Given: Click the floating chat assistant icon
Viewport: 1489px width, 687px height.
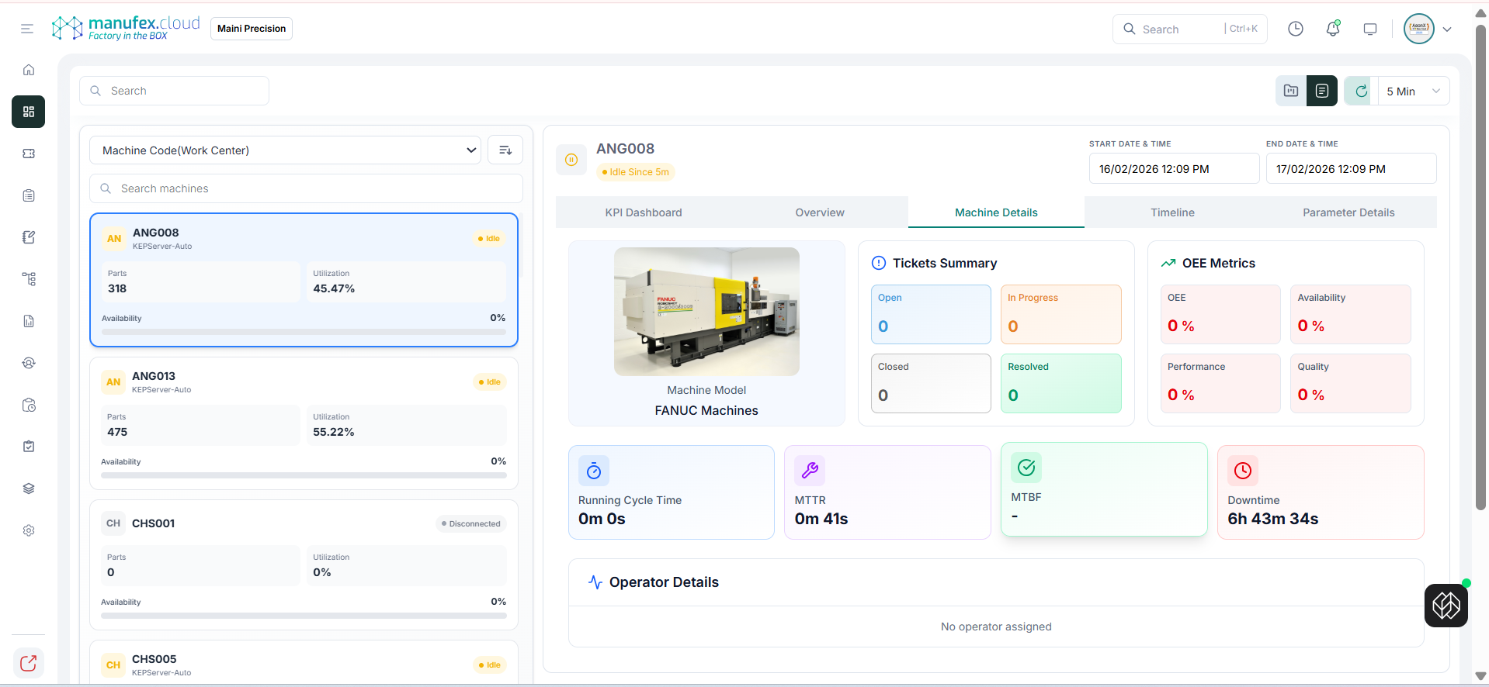Looking at the screenshot, I should [x=1446, y=605].
